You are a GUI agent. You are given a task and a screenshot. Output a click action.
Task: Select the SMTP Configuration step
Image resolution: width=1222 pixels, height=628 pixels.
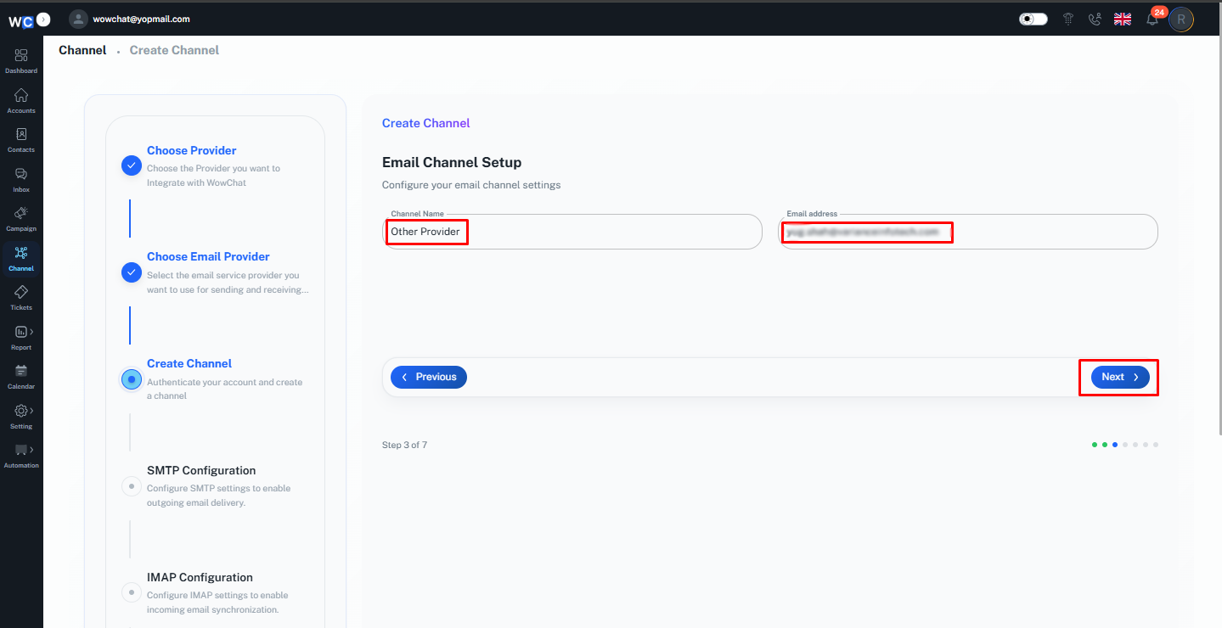201,470
